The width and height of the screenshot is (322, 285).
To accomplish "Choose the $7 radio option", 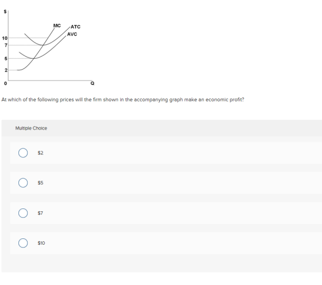I will click(23, 213).
